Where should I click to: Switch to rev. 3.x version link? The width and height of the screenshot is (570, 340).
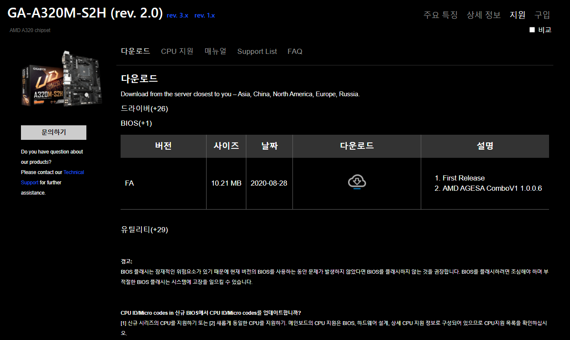(177, 15)
